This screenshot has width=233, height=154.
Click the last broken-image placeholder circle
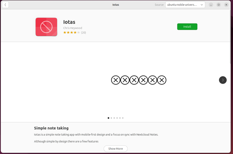click(162, 80)
